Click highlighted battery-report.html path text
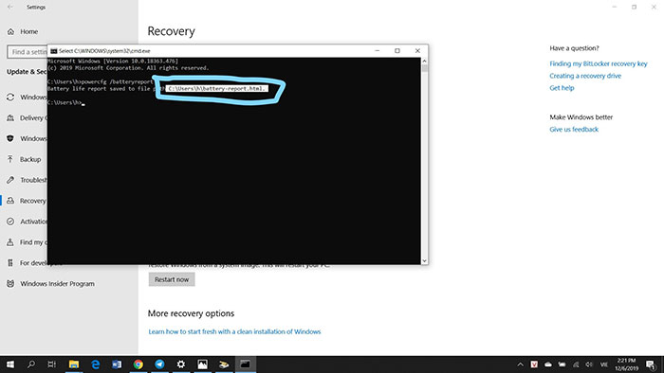 point(216,88)
